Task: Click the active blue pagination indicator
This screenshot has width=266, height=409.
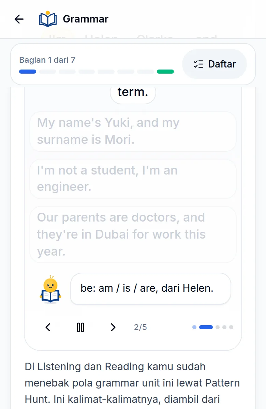Action: [206, 327]
